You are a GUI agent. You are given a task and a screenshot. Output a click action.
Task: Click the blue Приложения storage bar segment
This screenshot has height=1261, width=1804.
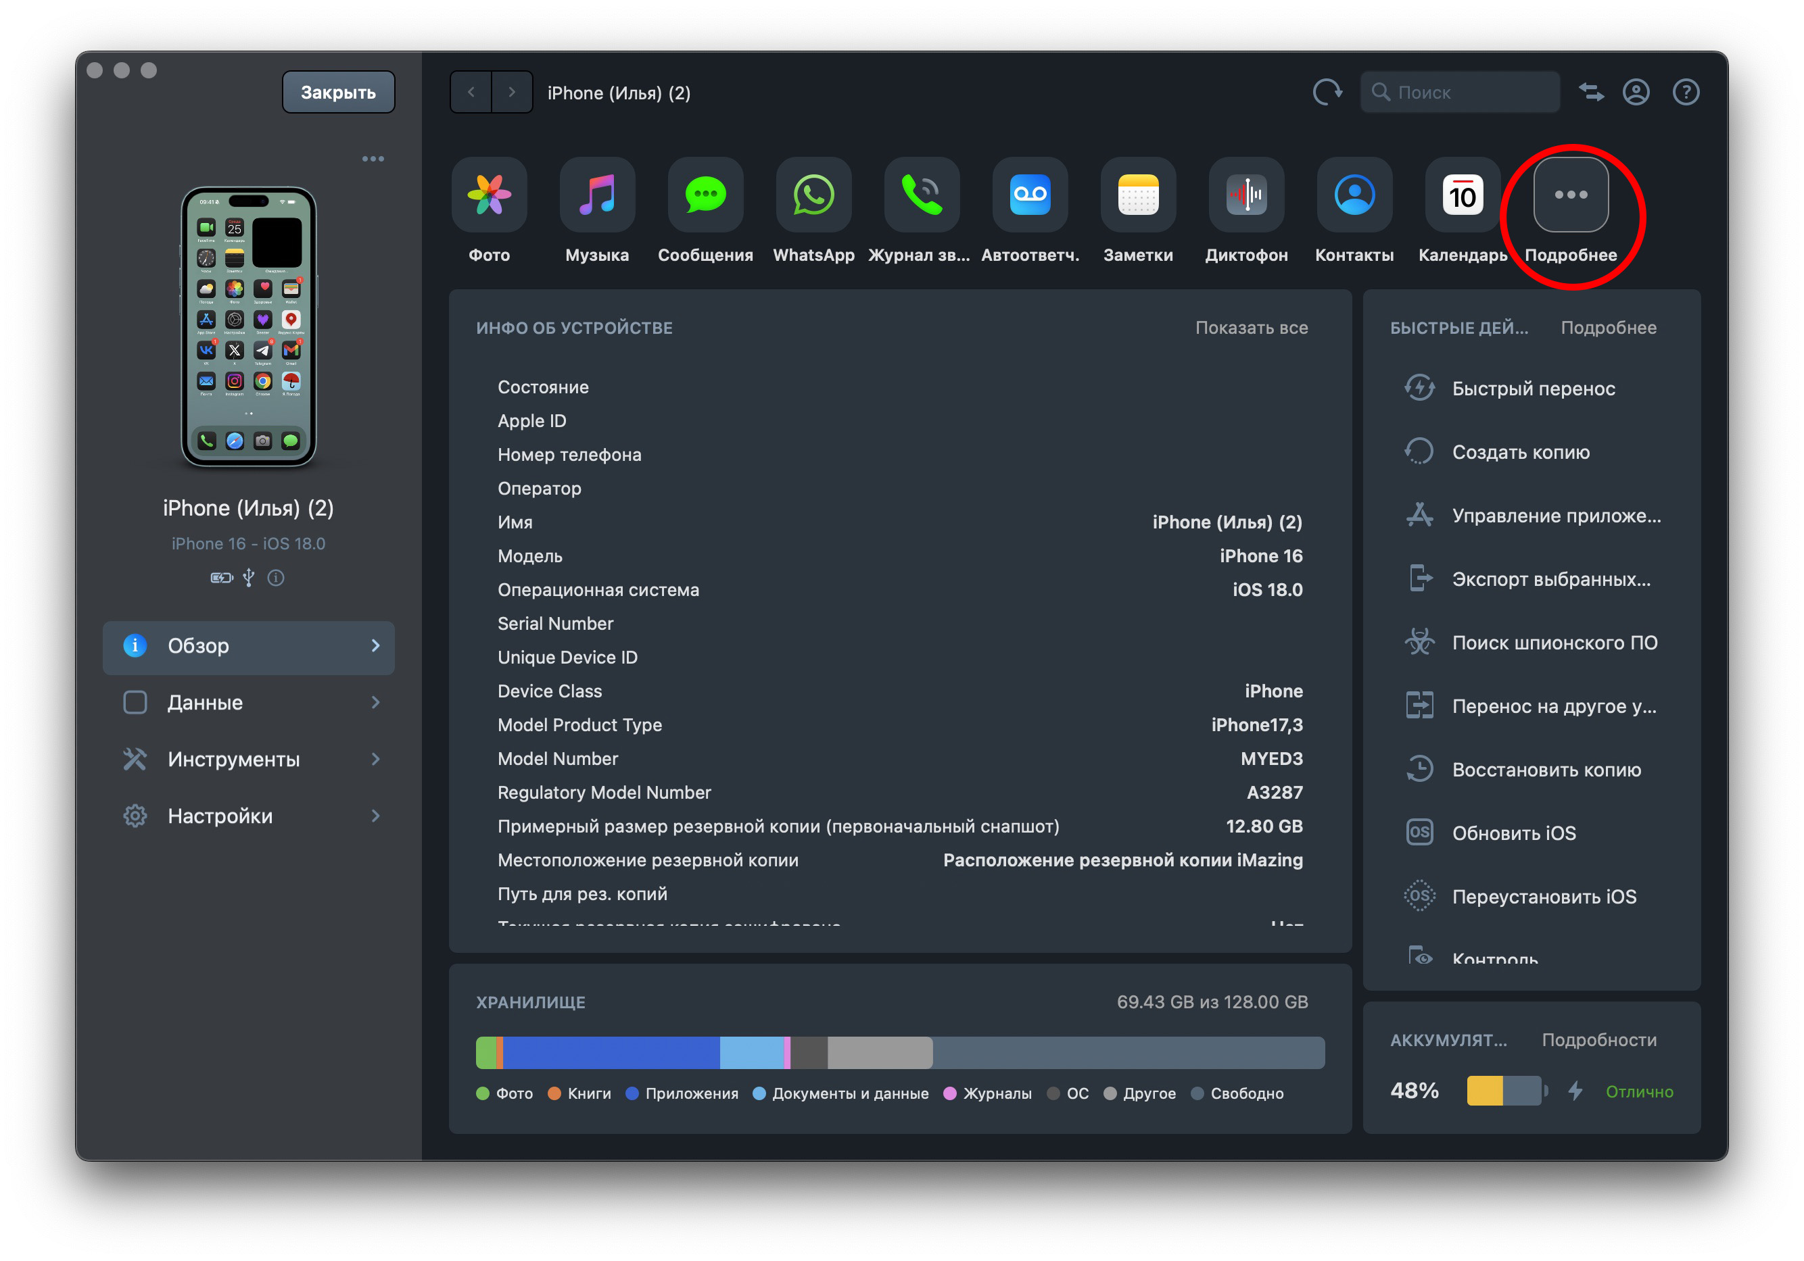pos(611,1052)
